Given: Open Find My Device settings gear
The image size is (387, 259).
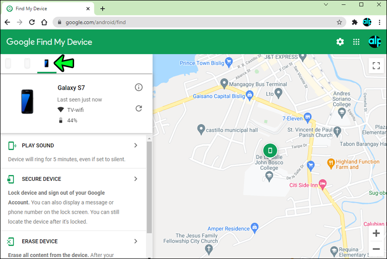Looking at the screenshot, I should pyautogui.click(x=340, y=42).
